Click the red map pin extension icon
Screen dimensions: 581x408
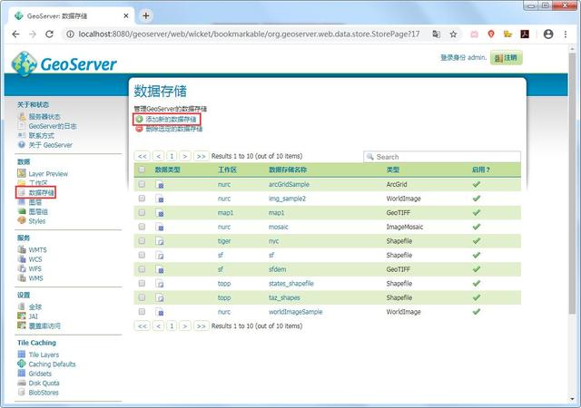(x=491, y=34)
